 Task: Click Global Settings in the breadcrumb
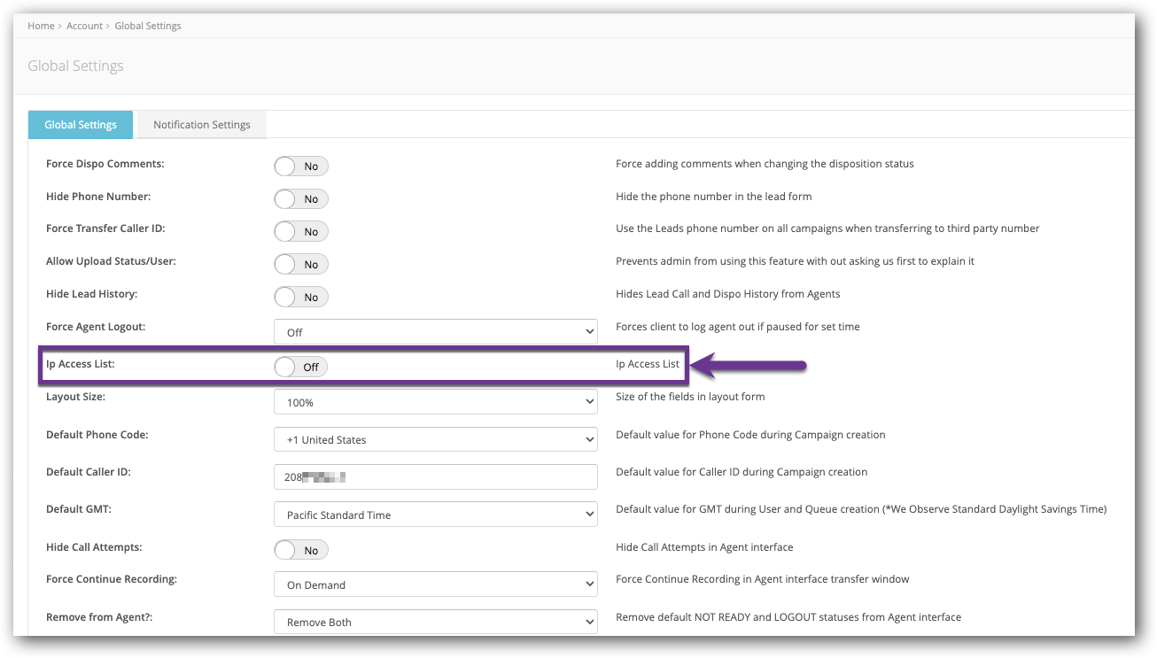[148, 26]
